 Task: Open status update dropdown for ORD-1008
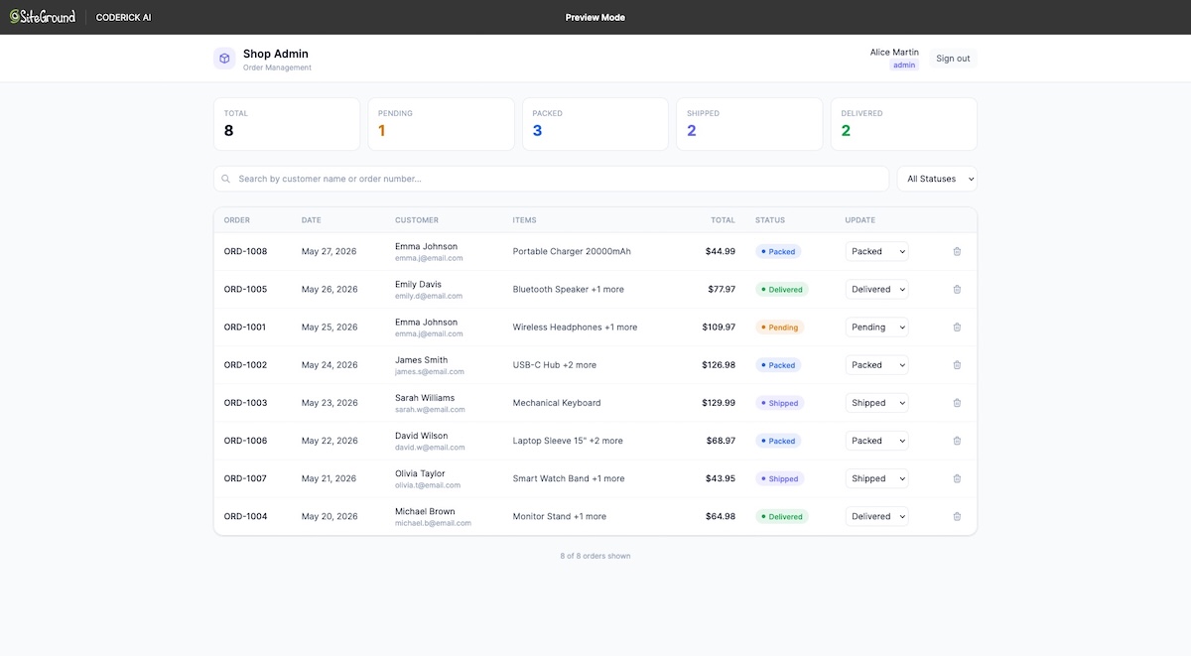pos(877,251)
